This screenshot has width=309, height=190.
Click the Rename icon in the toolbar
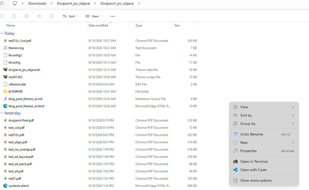pyautogui.click(x=27, y=16)
